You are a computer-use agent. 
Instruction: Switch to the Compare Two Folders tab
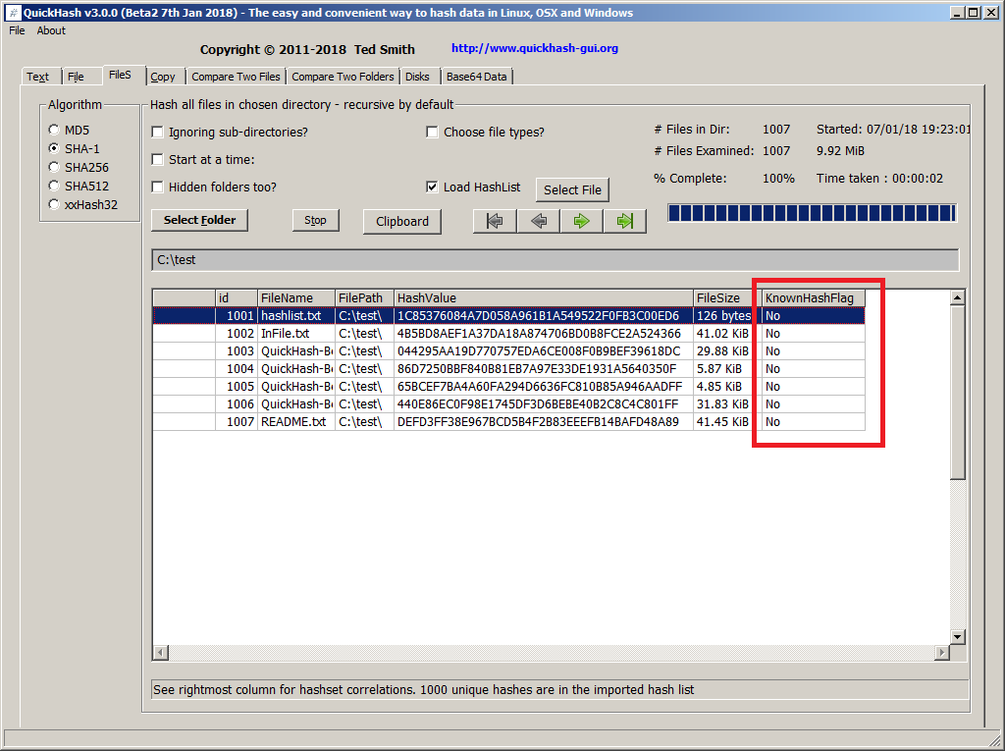tap(343, 77)
